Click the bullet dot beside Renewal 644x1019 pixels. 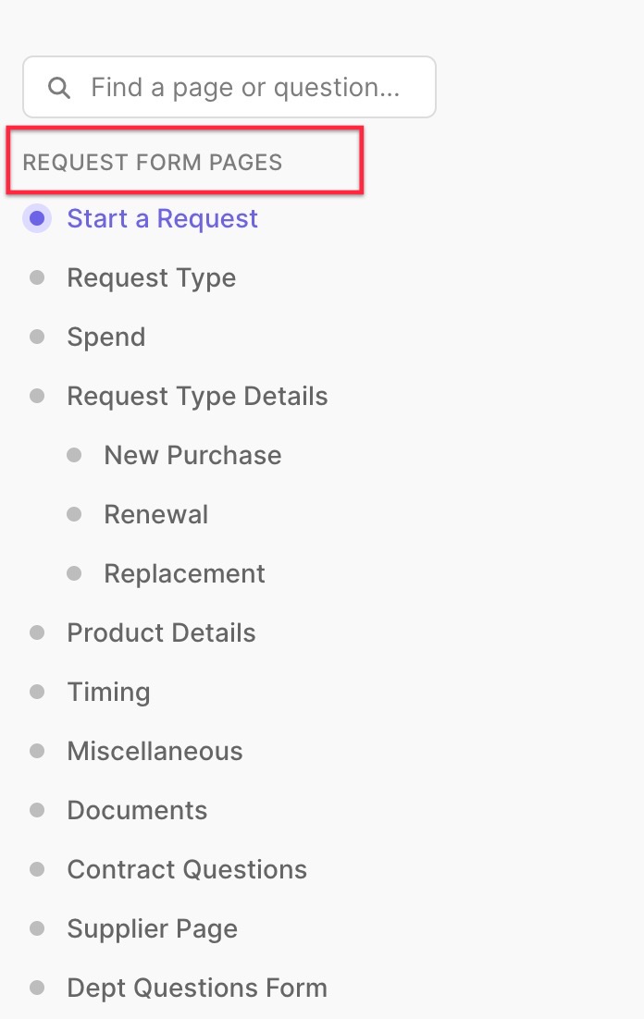[x=74, y=515]
